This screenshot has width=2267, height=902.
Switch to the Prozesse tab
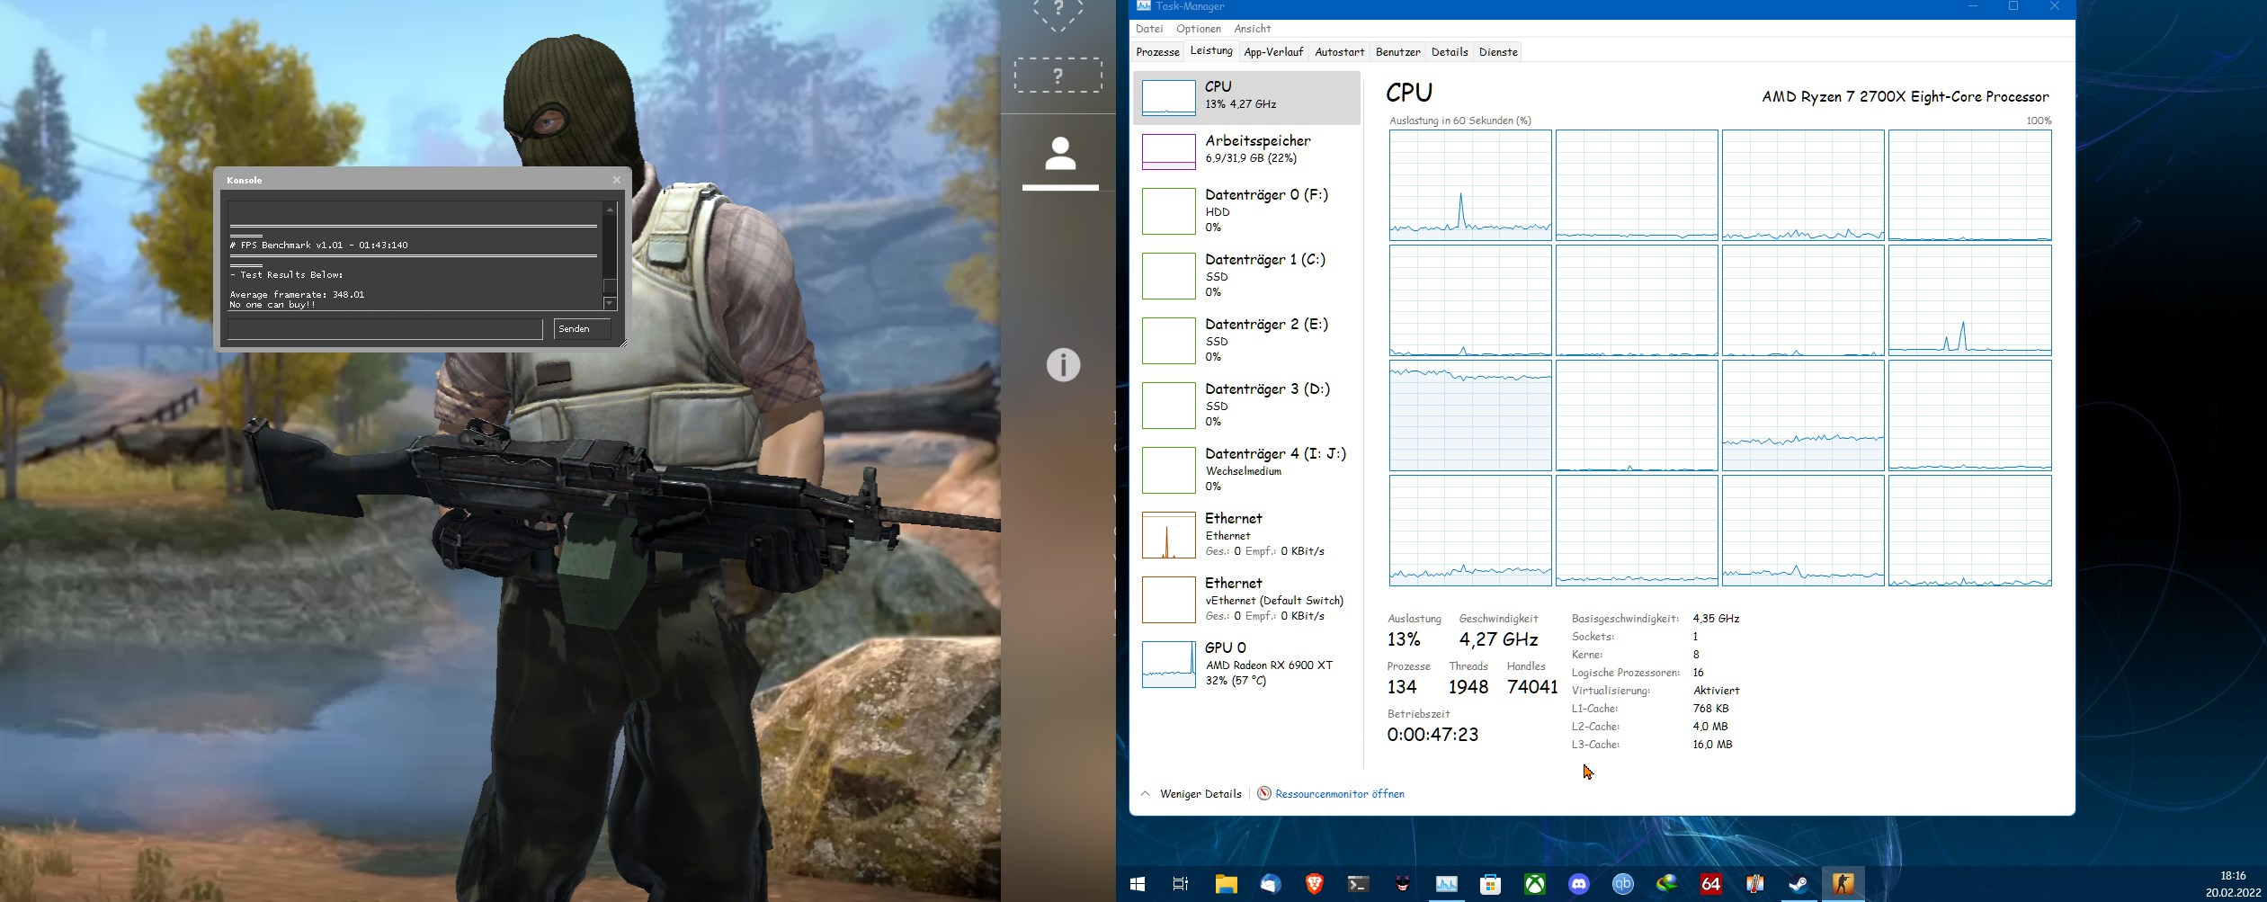[1158, 52]
